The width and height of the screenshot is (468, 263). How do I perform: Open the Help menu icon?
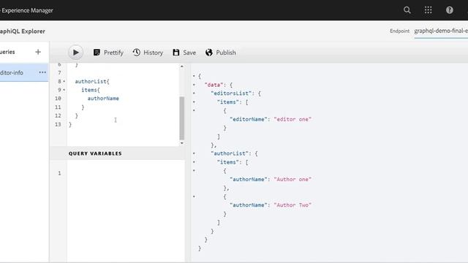tap(450, 10)
